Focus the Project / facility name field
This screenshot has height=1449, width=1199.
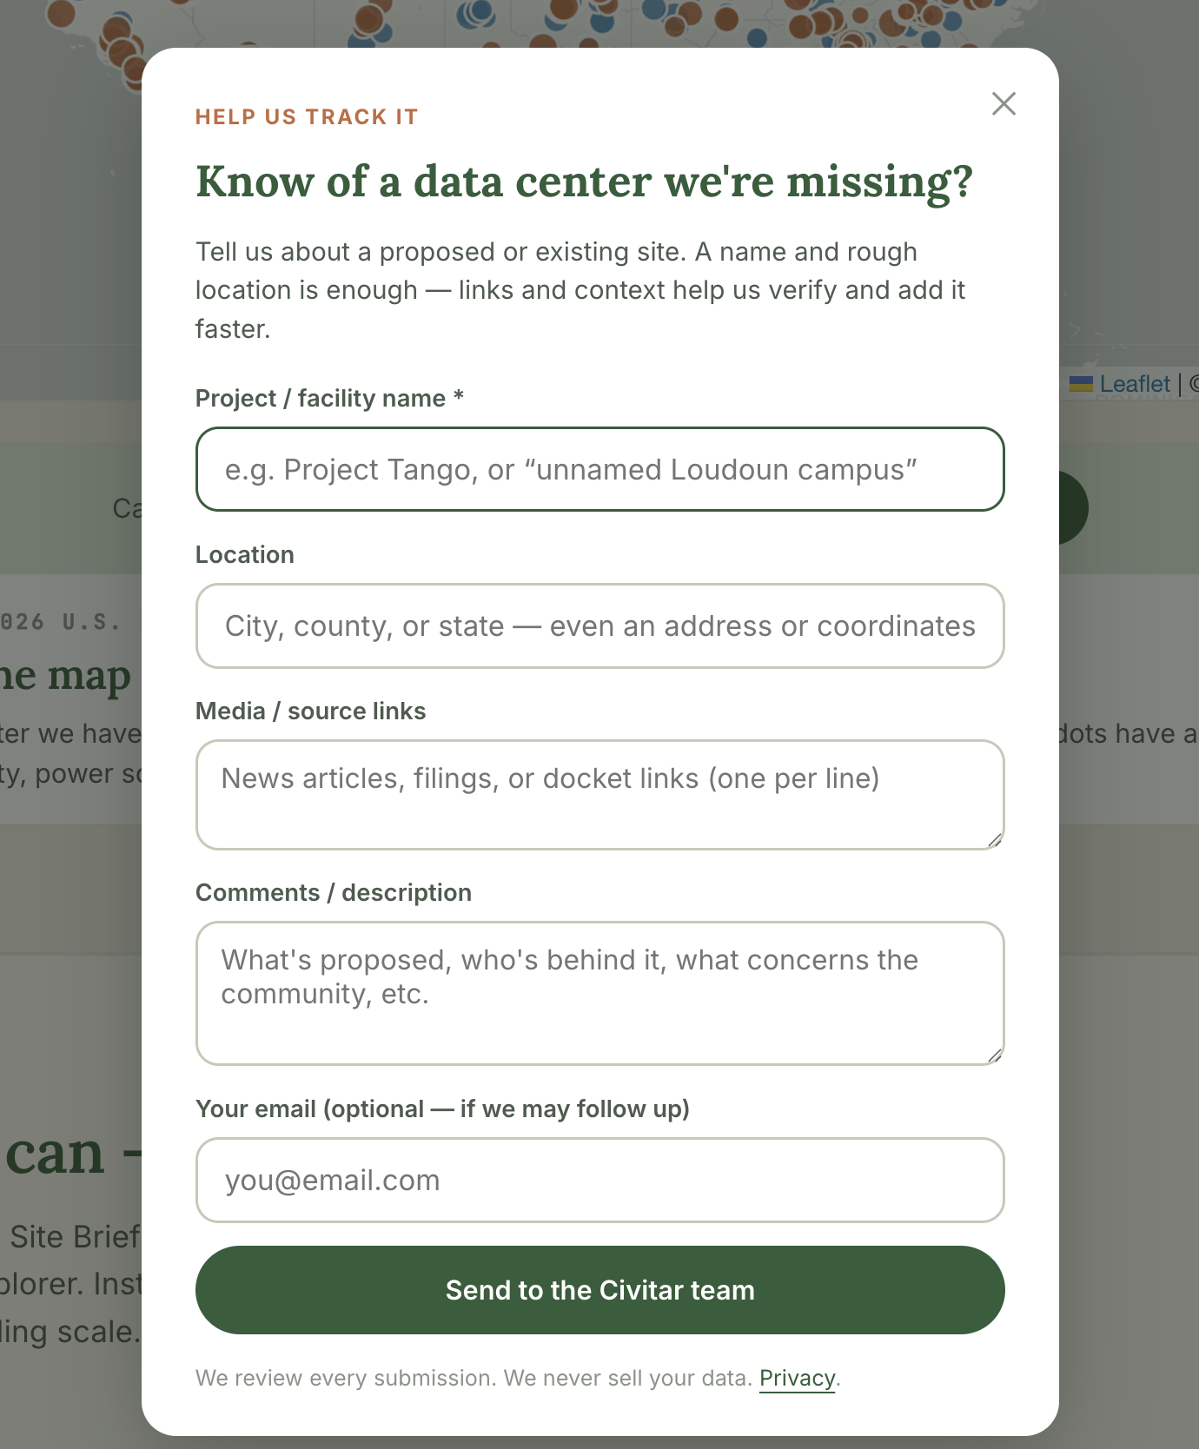point(600,469)
